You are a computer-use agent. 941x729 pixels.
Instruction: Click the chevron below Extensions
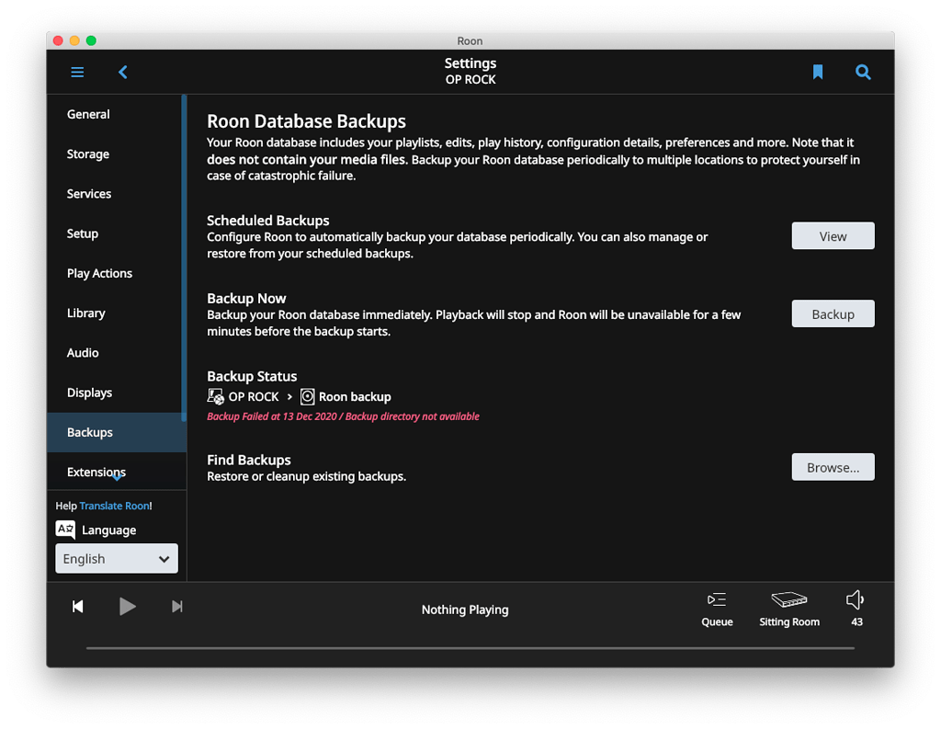[115, 478]
